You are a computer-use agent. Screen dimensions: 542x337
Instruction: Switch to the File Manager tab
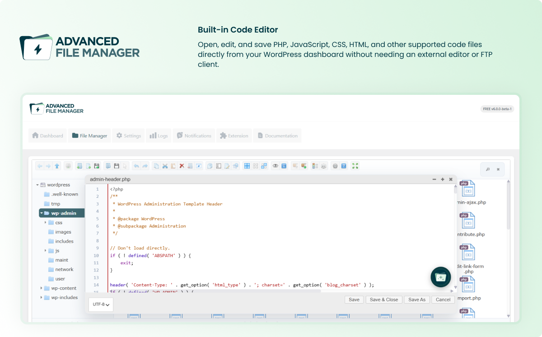(89, 136)
